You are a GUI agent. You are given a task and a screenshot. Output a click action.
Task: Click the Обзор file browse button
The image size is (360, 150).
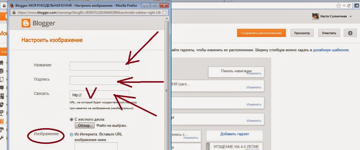tap(85, 125)
